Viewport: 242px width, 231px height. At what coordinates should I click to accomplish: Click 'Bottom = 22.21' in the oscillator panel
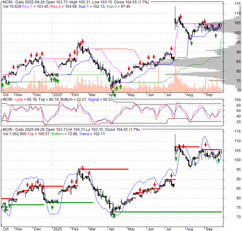point(74,100)
